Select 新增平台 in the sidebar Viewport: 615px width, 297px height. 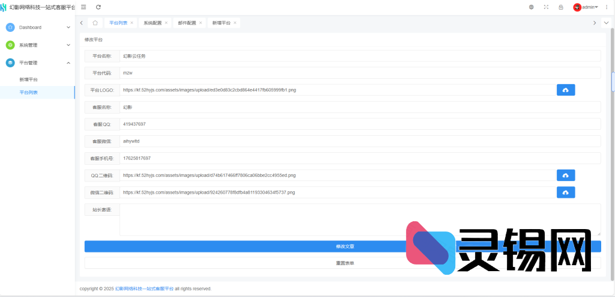click(28, 79)
